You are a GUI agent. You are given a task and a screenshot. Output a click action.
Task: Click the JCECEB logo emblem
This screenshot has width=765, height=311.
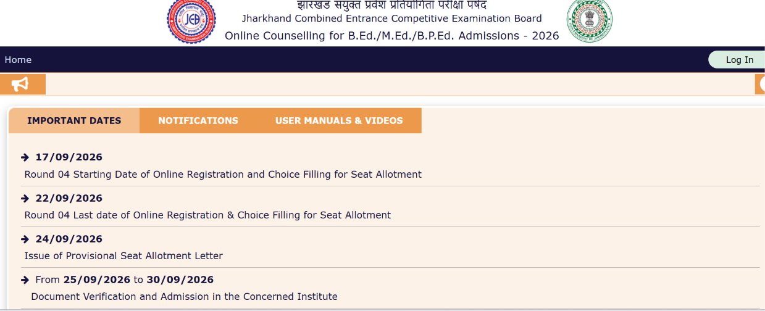click(191, 20)
